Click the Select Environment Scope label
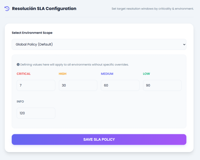This screenshot has width=200, height=160. tap(32, 33)
